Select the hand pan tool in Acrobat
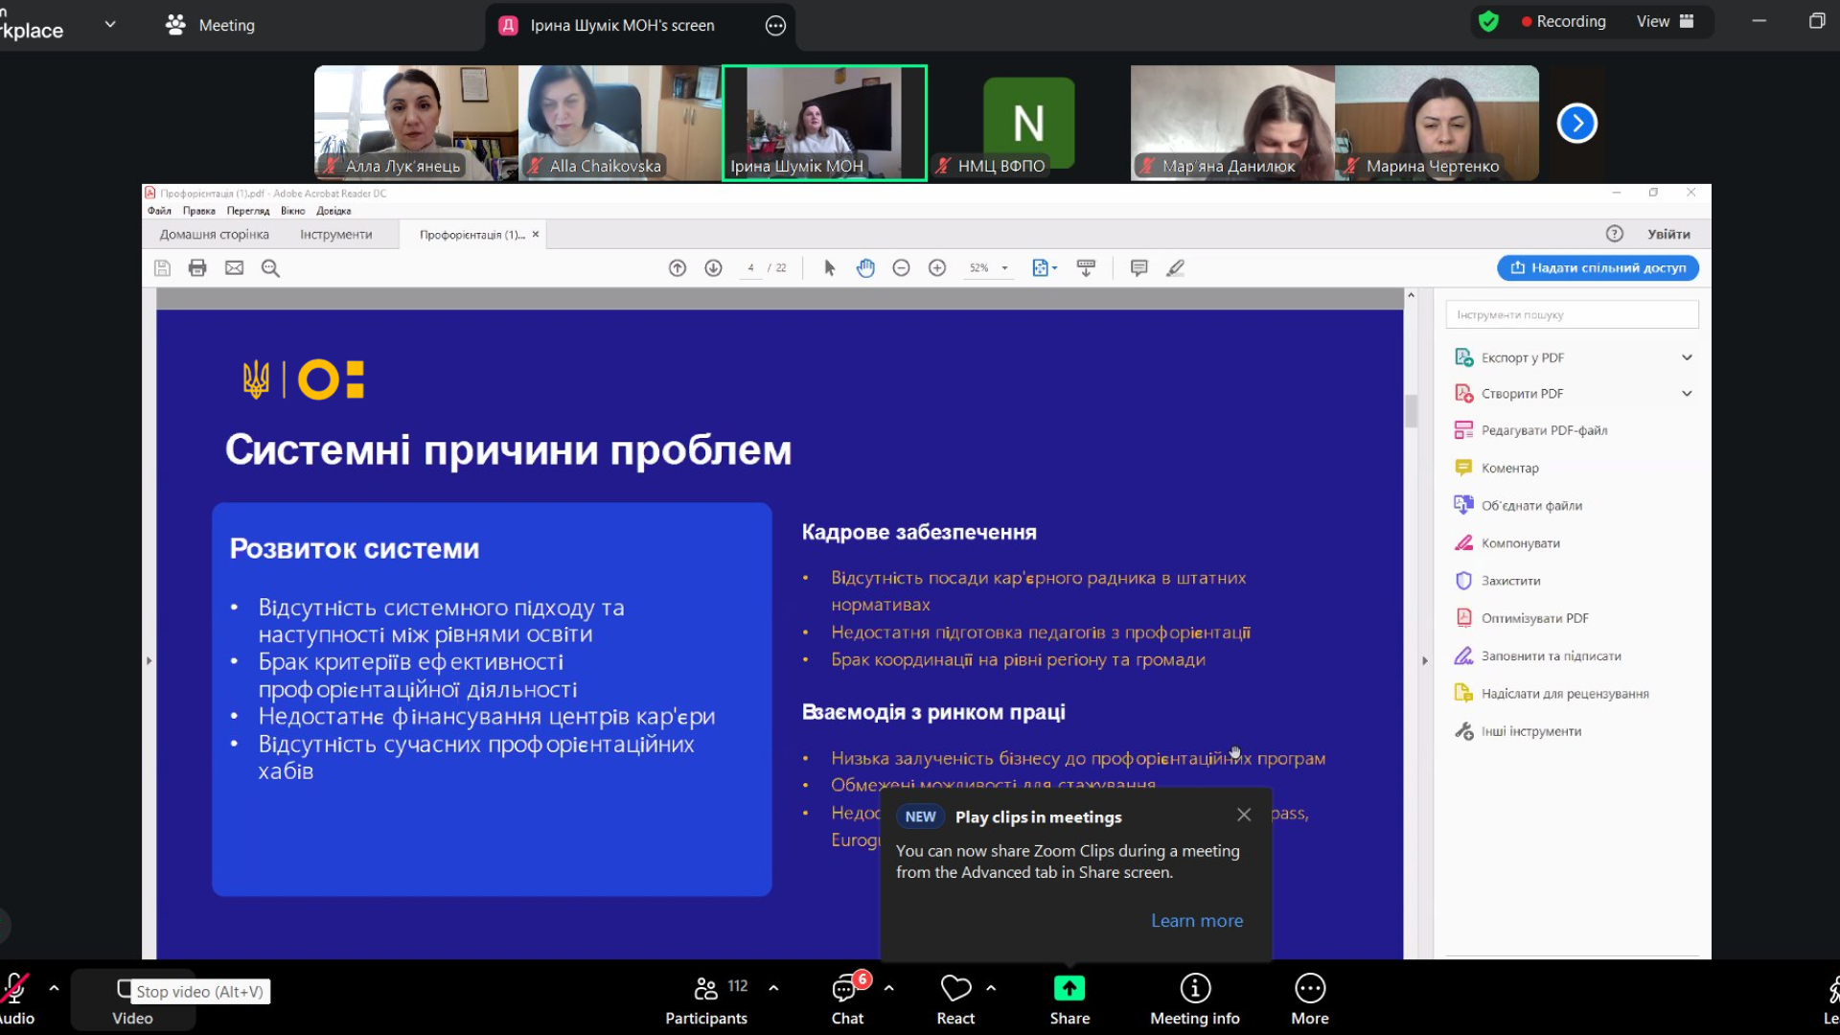Viewport: 1840px width, 1035px height. click(x=865, y=268)
